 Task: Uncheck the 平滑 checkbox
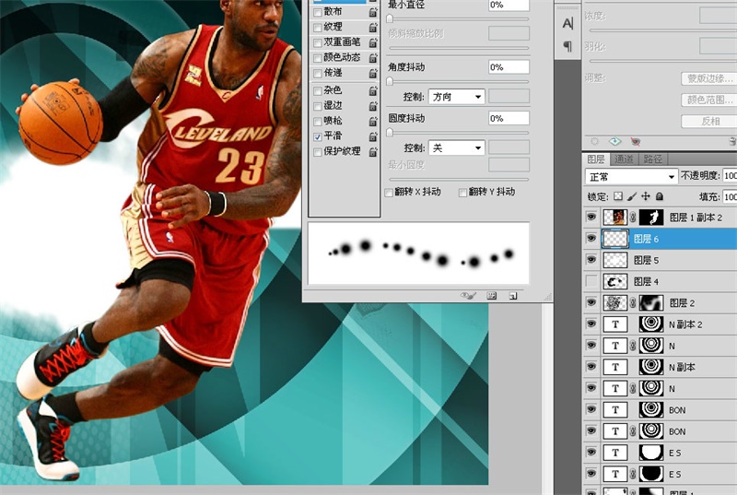[x=319, y=136]
